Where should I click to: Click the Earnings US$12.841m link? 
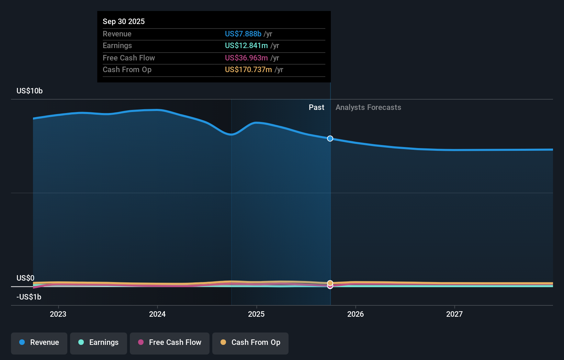tap(245, 45)
